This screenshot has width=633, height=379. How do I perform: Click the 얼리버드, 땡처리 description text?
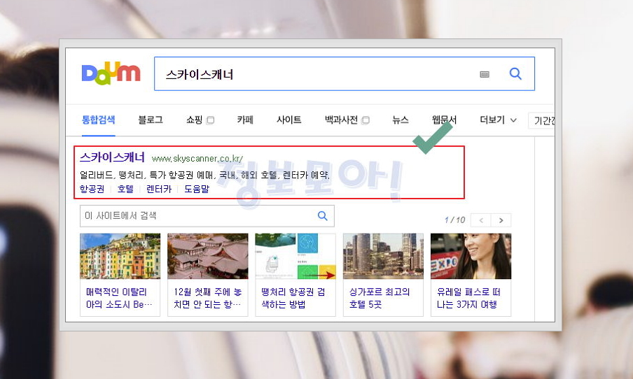coord(204,175)
